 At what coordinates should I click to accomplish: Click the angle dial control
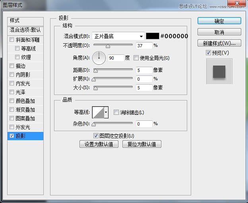[99, 58]
